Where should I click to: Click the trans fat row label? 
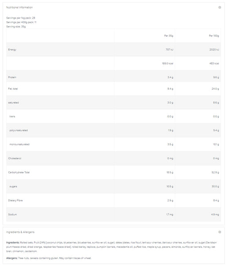coord(12,117)
